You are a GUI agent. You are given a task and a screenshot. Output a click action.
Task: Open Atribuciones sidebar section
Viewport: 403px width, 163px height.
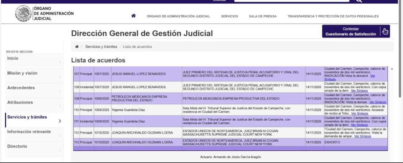pyautogui.click(x=34, y=105)
